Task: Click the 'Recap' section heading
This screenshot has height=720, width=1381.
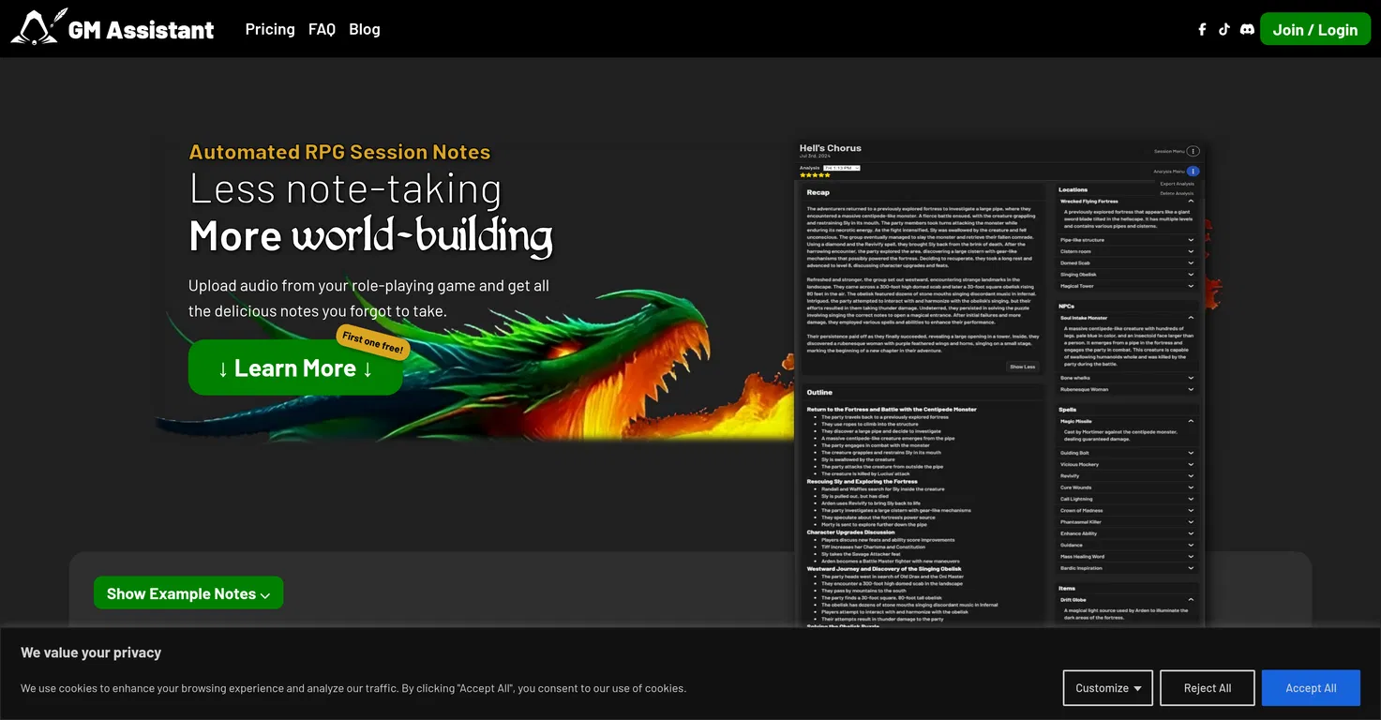Action: tap(818, 192)
